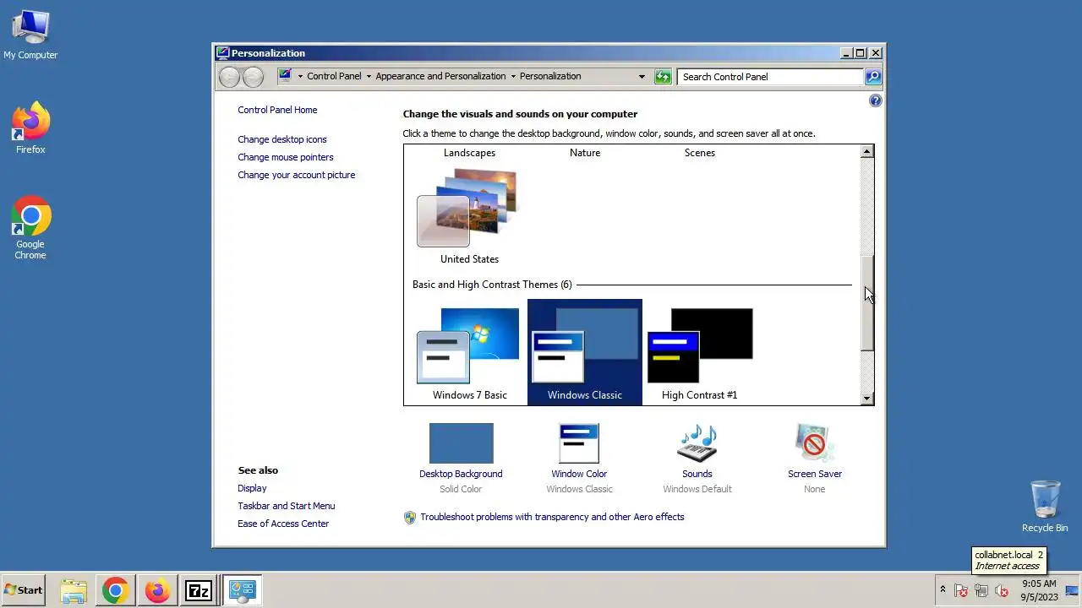Open the Help question mark icon
1082x608 pixels.
click(875, 100)
